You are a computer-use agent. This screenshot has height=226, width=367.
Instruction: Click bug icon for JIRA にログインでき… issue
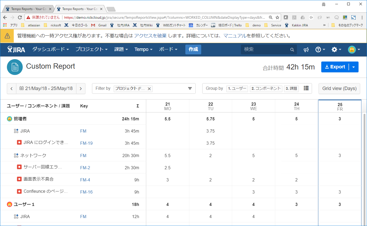19,143
